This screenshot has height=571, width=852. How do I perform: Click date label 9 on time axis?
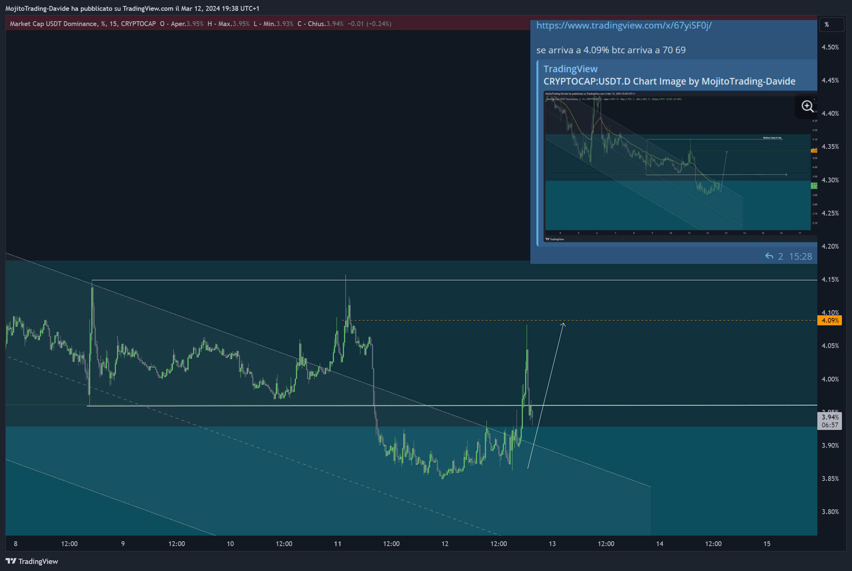pos(123,544)
